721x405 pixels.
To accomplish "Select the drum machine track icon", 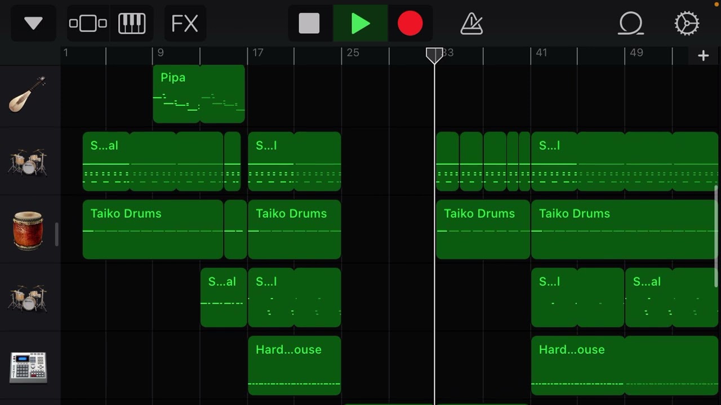I will coord(28,367).
